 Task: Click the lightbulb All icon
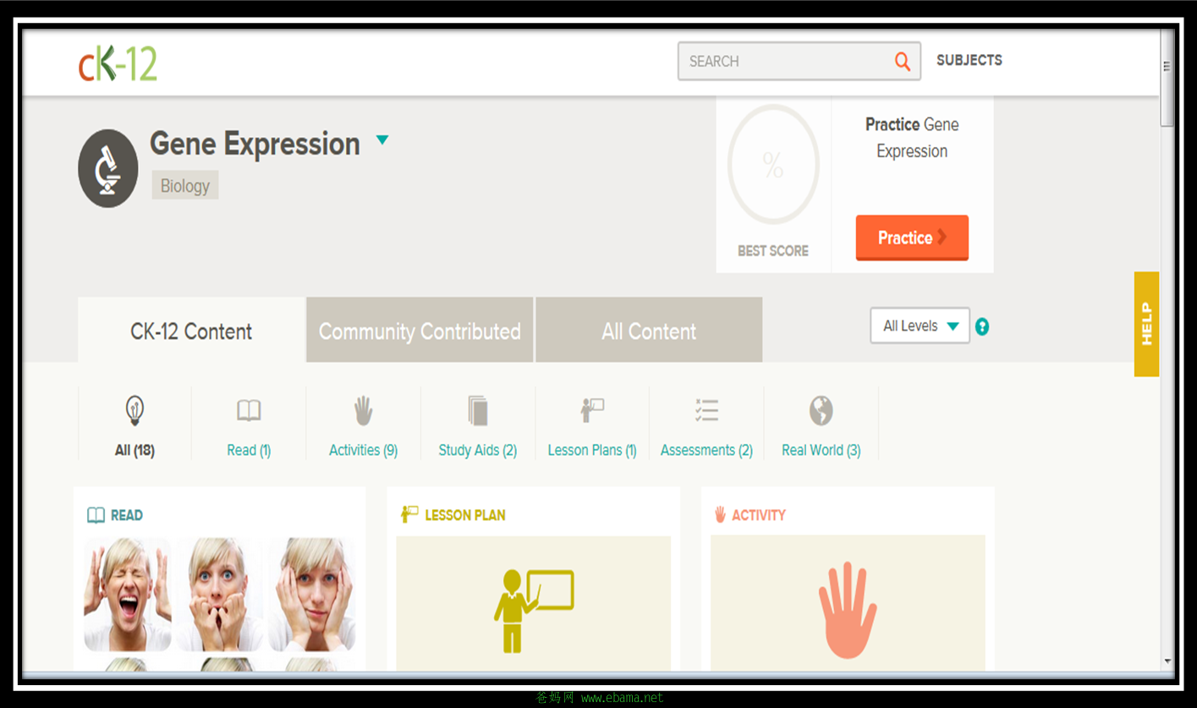(x=135, y=411)
